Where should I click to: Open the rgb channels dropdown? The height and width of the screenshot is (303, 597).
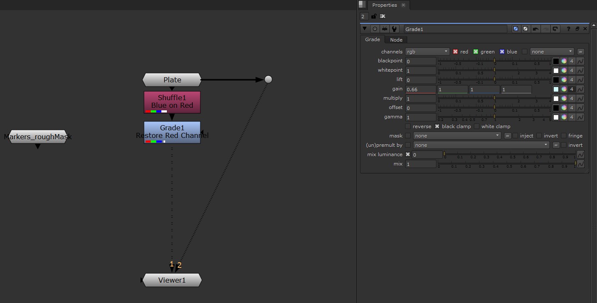(x=427, y=52)
